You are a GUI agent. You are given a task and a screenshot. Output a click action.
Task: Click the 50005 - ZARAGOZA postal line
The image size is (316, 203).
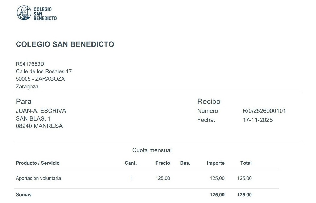[40, 79]
